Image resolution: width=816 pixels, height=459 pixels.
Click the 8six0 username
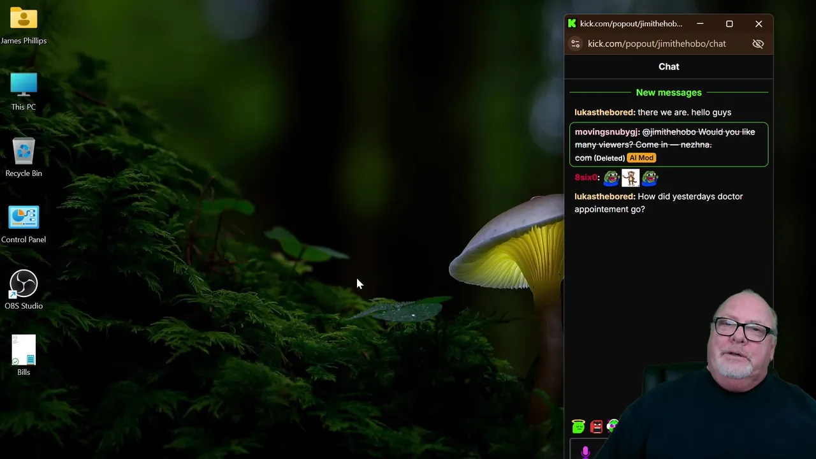[x=586, y=177]
